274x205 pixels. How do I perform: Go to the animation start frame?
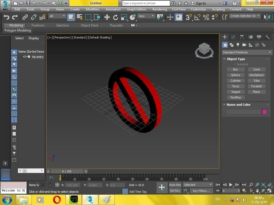click(218, 185)
